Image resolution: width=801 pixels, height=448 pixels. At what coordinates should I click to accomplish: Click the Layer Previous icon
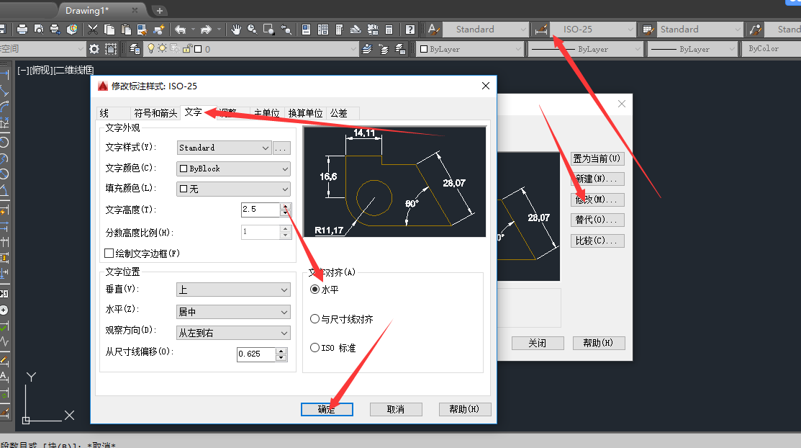[x=384, y=49]
